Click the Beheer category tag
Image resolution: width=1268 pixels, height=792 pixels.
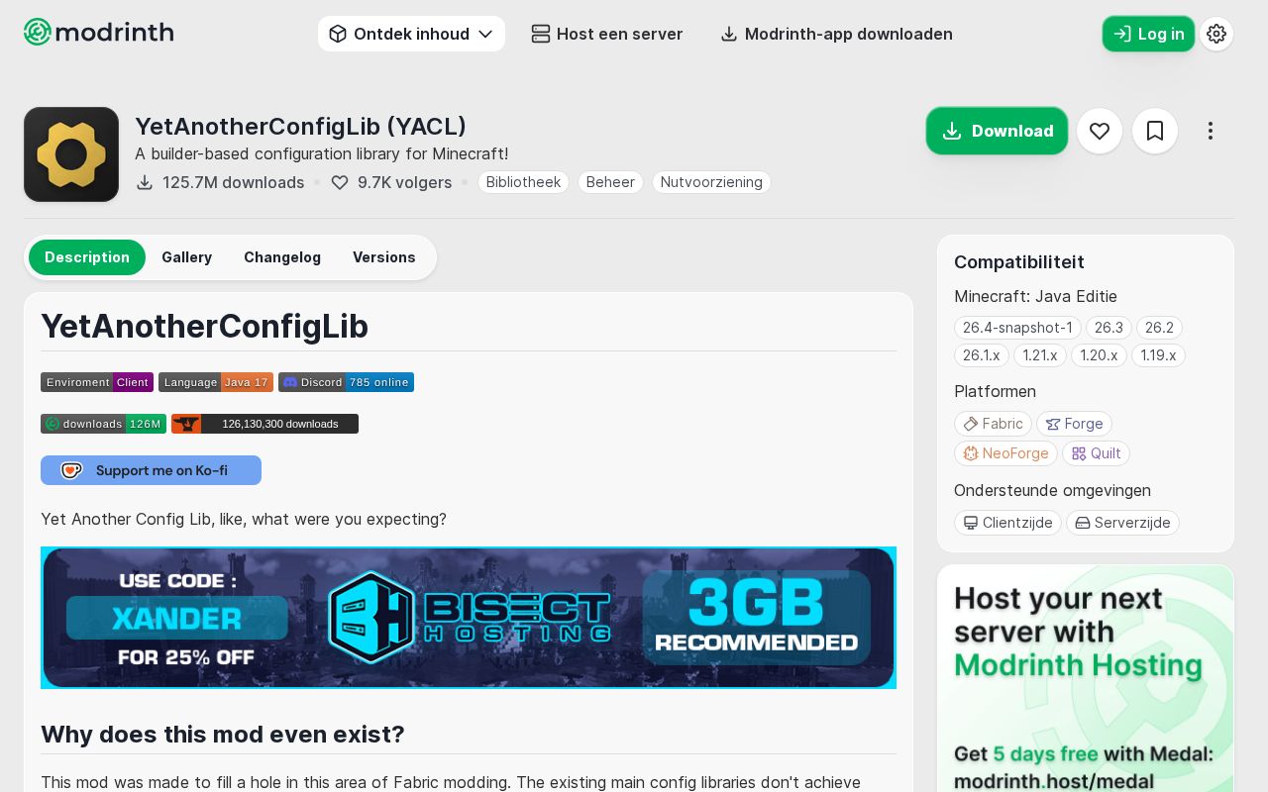pyautogui.click(x=611, y=182)
